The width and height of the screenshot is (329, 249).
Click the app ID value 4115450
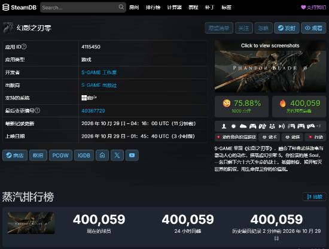(91, 47)
